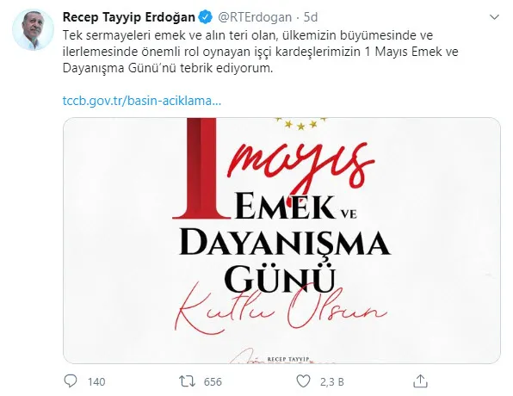Click the 5d timestamp
This screenshot has height=396, width=513.
point(311,17)
